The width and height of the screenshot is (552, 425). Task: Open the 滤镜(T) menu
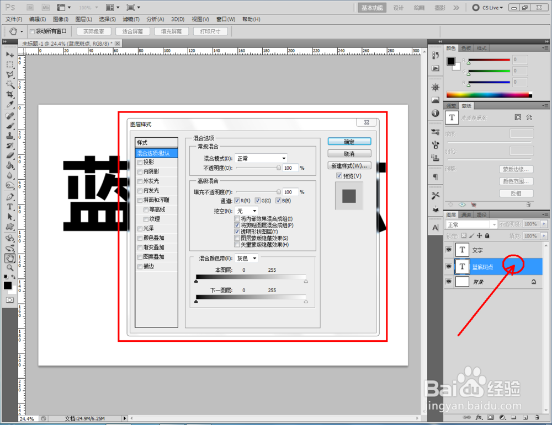coord(131,19)
